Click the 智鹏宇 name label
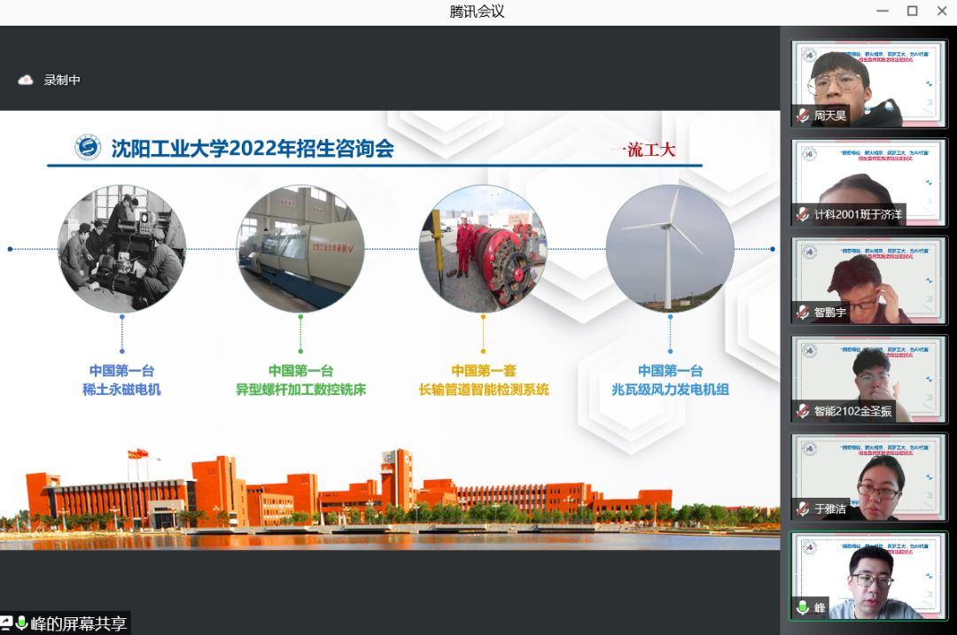The image size is (957, 635). click(830, 313)
